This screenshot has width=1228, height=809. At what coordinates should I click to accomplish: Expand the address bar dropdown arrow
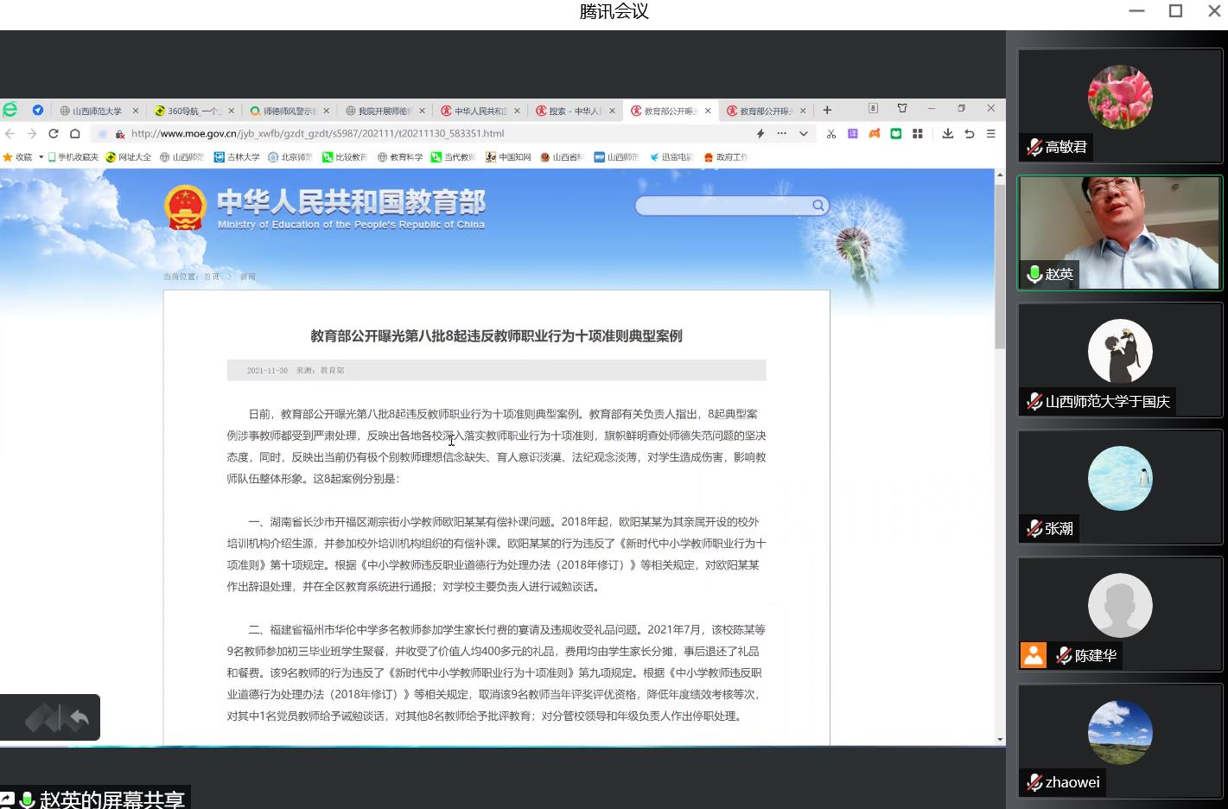pyautogui.click(x=804, y=134)
